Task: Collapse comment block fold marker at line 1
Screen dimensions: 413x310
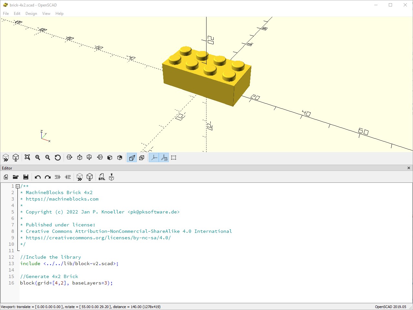Action: click(17, 186)
